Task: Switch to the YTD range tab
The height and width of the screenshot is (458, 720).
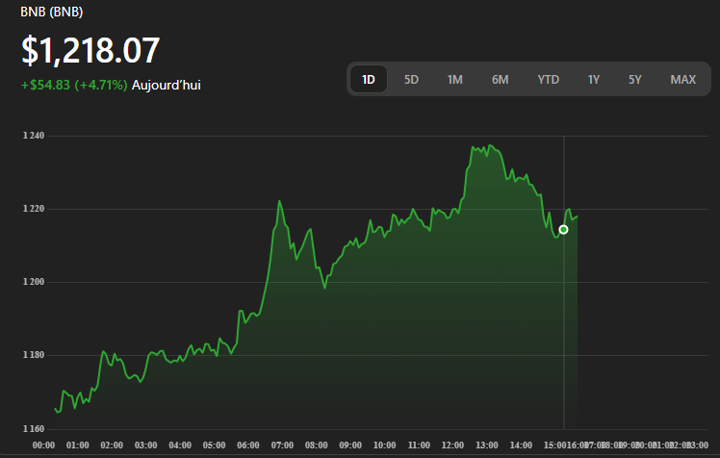Action: click(x=549, y=79)
